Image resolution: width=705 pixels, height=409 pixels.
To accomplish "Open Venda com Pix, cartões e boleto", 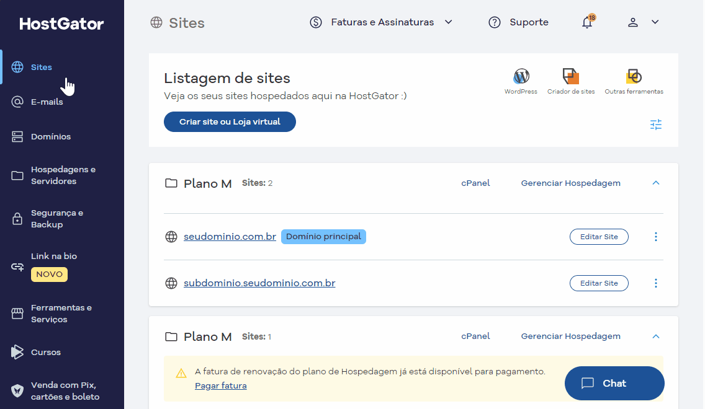I will click(65, 390).
